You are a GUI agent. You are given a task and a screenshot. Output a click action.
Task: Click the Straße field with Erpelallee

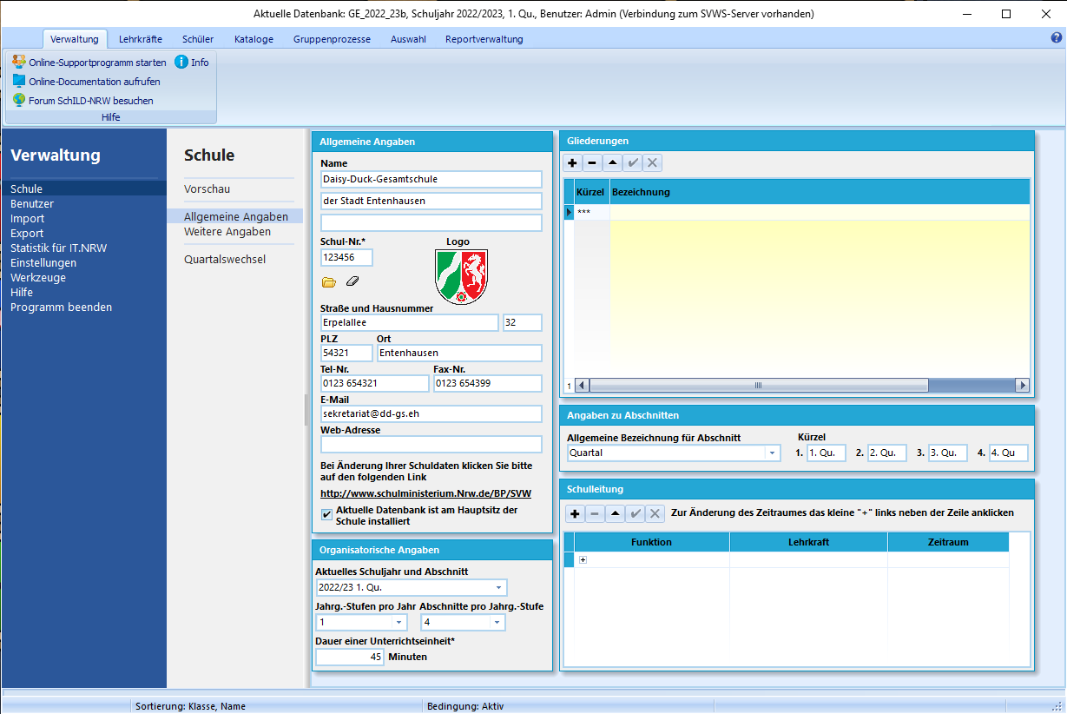point(410,322)
